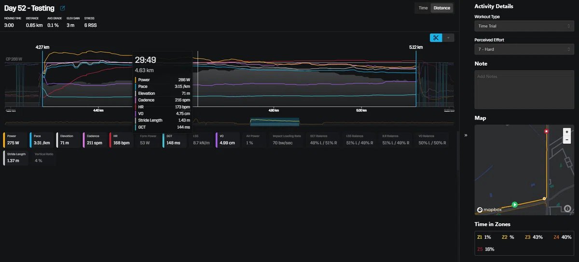Toggle the HR metric on the chart

click(x=121, y=140)
